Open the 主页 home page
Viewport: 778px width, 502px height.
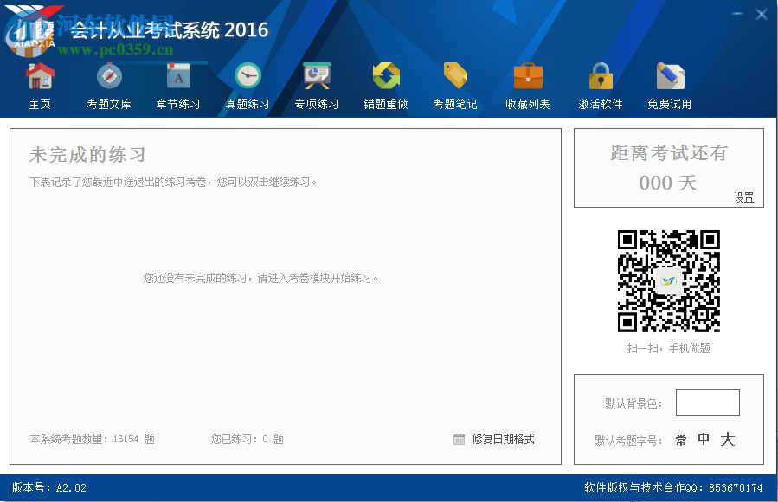pyautogui.click(x=38, y=87)
